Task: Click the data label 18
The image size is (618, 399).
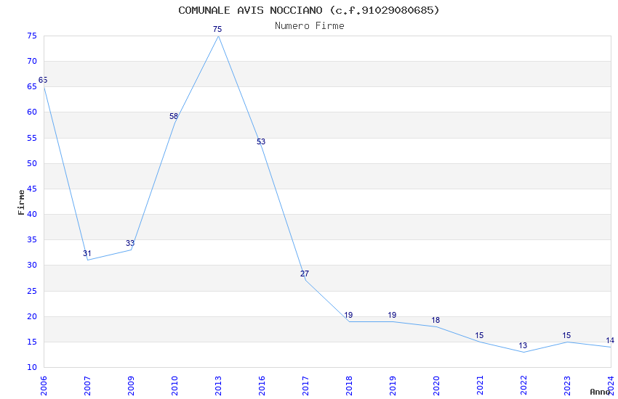Action: [436, 321]
